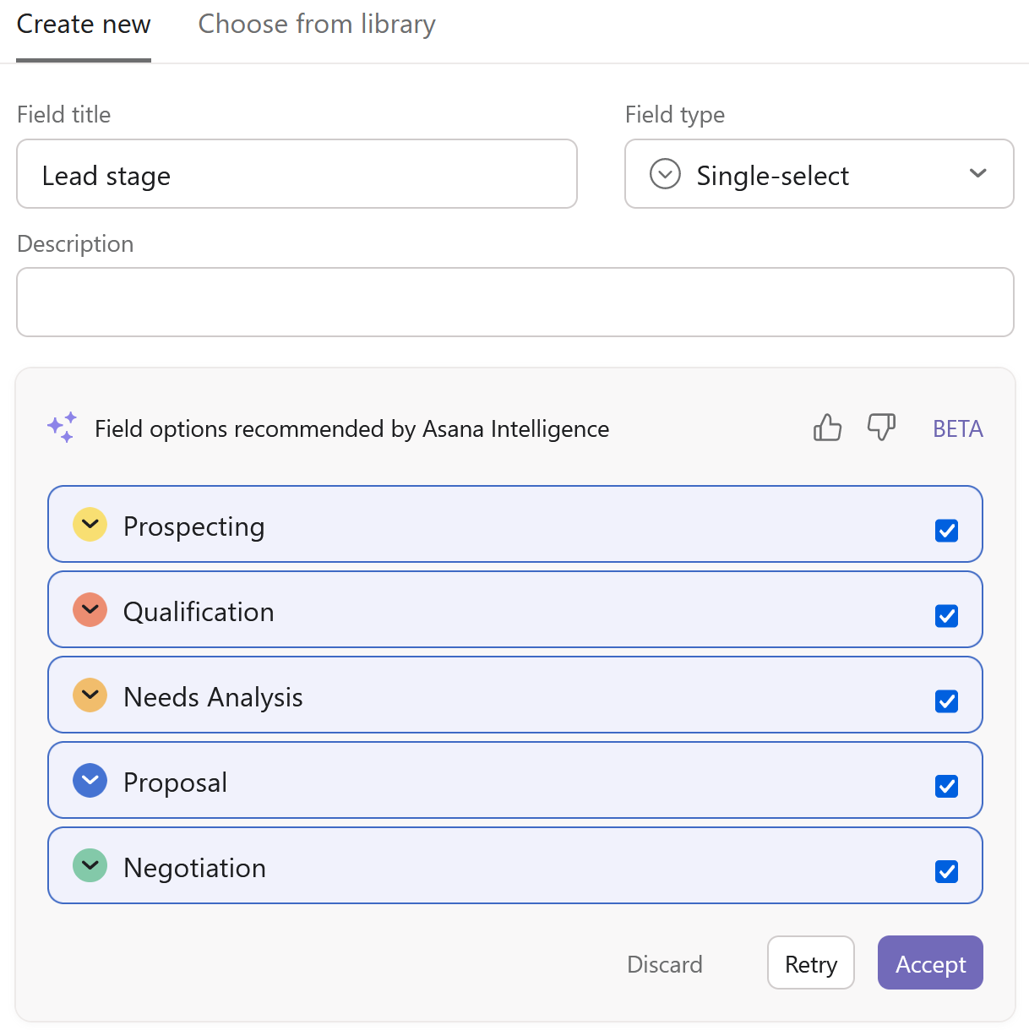Image resolution: width=1029 pixels, height=1036 pixels.
Task: Uncheck the Prospecting option checkbox
Action: (x=946, y=531)
